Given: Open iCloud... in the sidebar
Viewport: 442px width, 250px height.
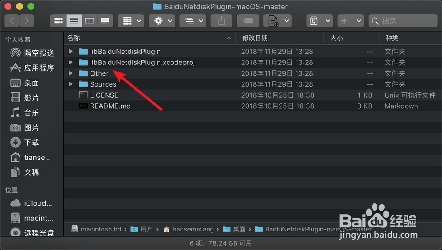Looking at the screenshot, I should point(31,203).
